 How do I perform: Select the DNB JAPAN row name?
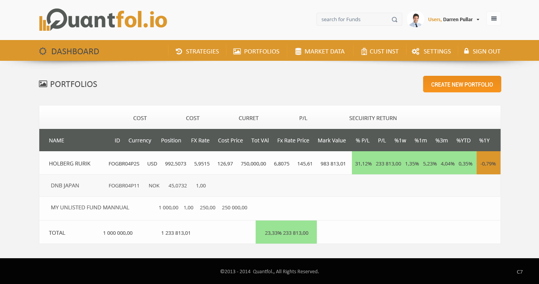coord(65,185)
